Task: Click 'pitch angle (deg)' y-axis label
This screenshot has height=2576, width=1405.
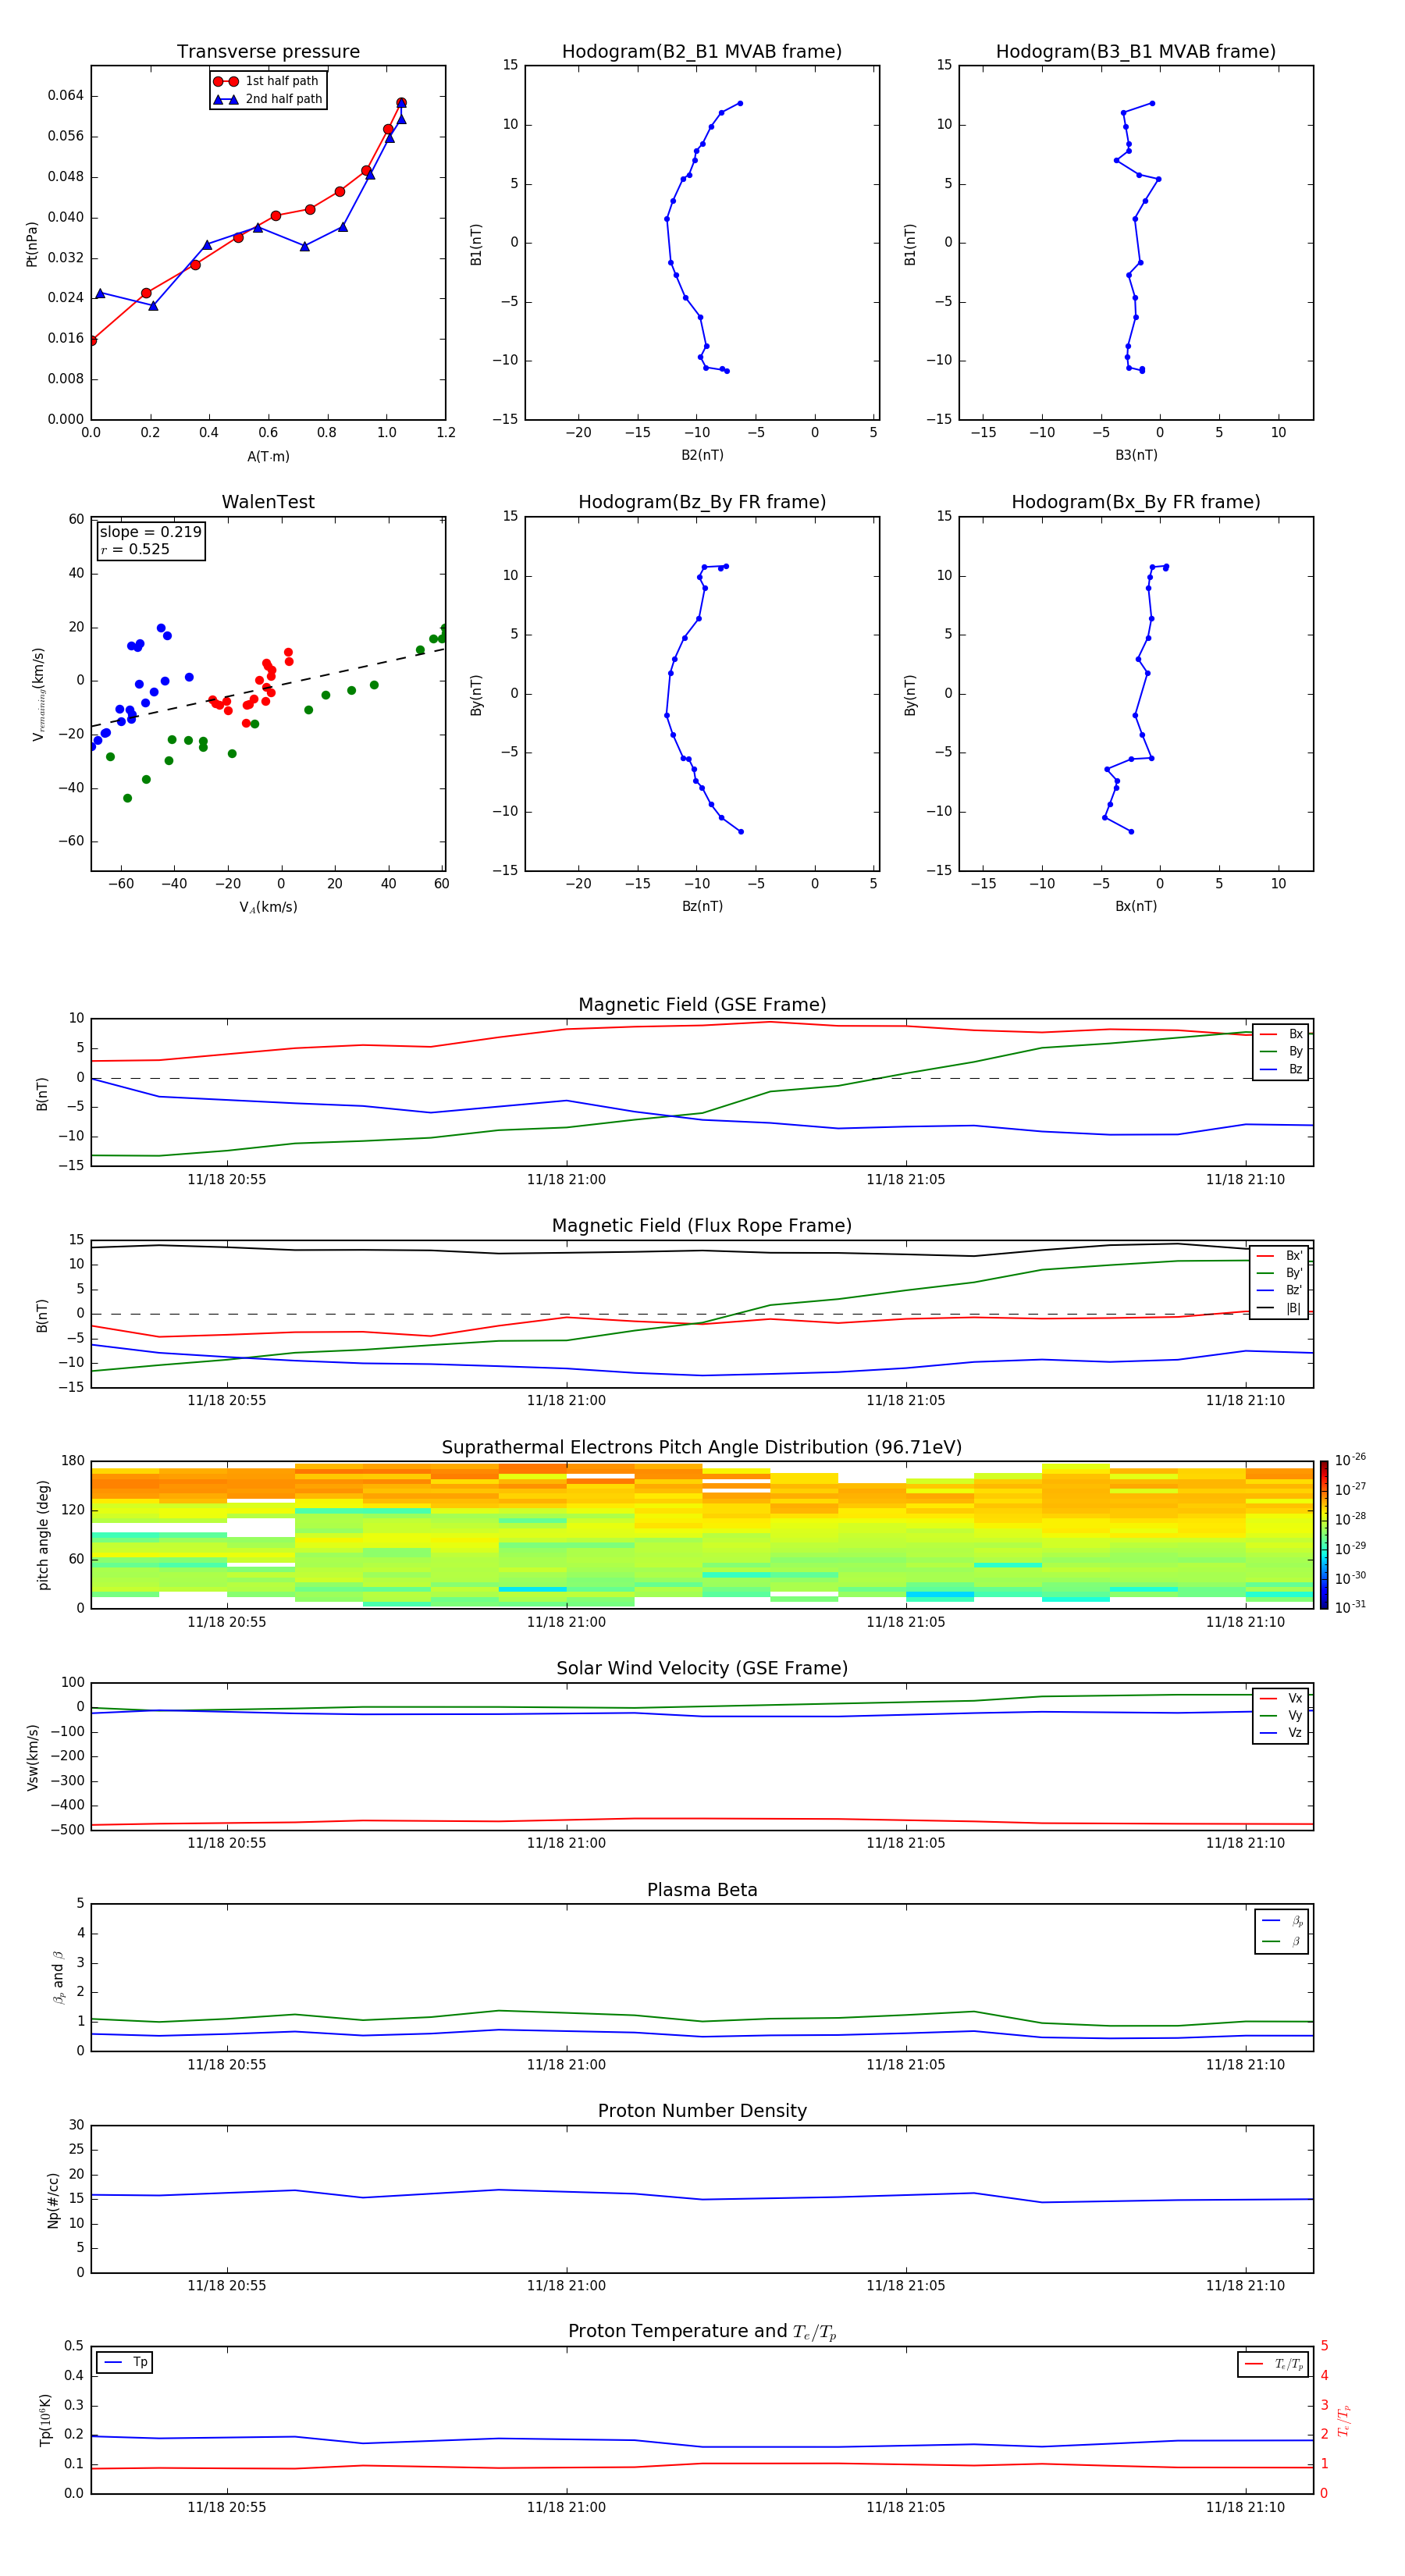Action: pyautogui.click(x=43, y=1535)
